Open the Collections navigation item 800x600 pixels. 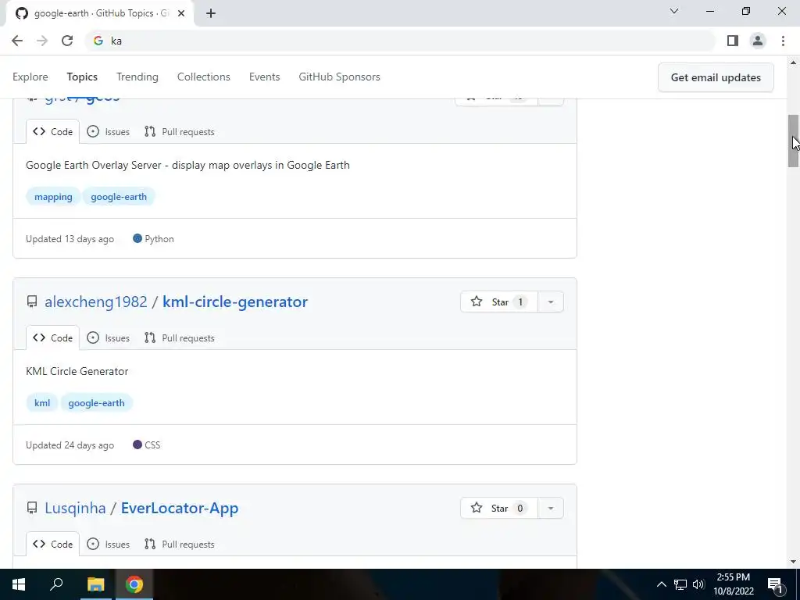204,77
